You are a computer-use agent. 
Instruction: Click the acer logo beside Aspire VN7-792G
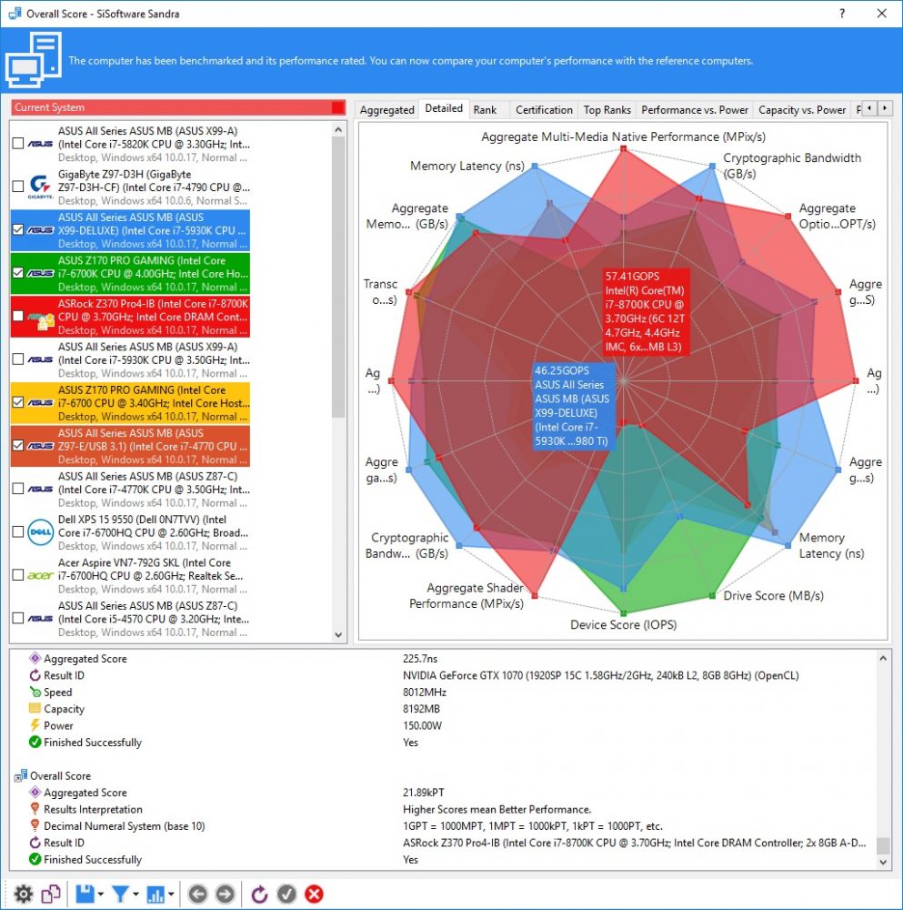(x=41, y=575)
